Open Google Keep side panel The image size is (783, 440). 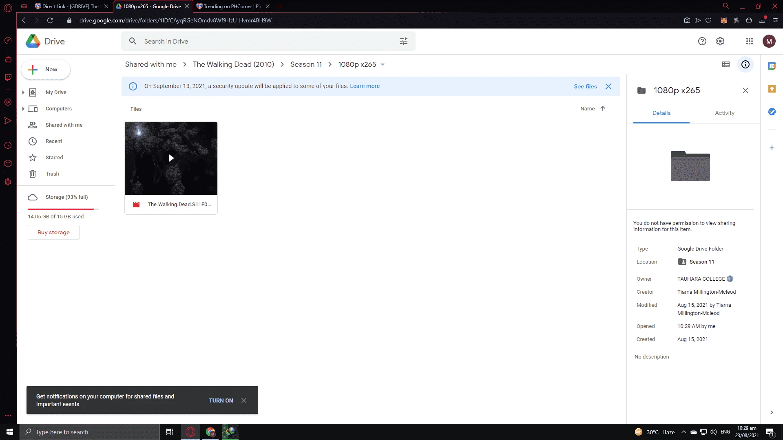tap(772, 89)
